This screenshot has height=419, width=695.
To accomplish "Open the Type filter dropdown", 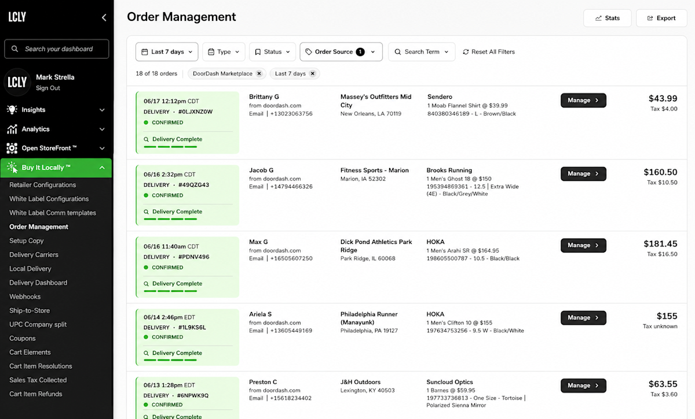I will [x=224, y=52].
